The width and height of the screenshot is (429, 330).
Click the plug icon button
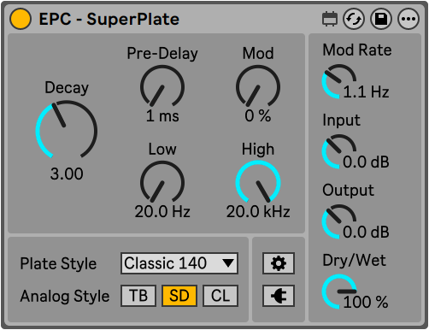point(279,296)
